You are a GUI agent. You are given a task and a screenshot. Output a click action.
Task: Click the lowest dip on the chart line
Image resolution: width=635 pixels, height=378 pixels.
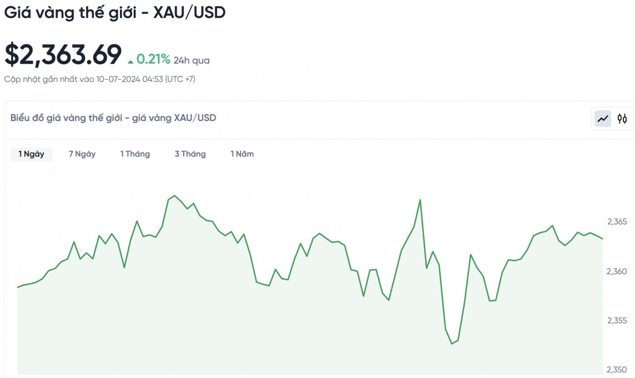pyautogui.click(x=452, y=344)
